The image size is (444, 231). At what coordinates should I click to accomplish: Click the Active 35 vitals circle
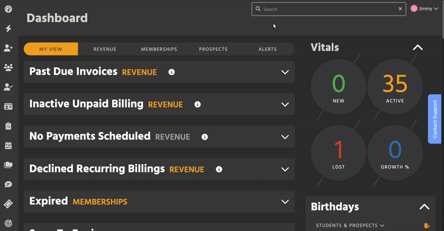[x=395, y=87]
